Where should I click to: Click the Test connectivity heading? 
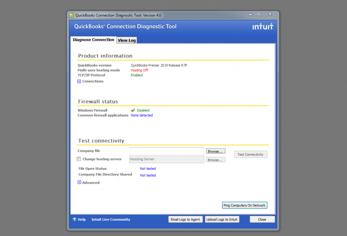101,141
